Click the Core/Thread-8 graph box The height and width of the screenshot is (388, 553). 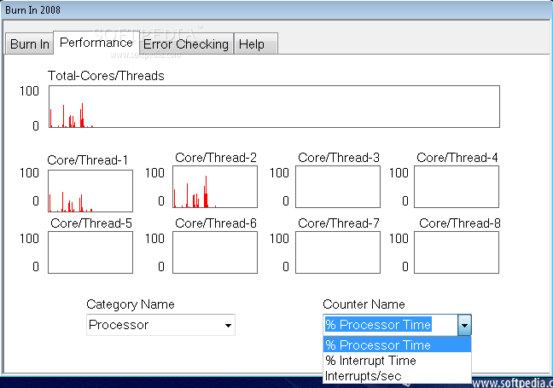(457, 252)
